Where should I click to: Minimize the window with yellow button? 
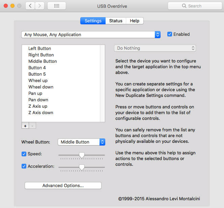[x=12, y=6]
